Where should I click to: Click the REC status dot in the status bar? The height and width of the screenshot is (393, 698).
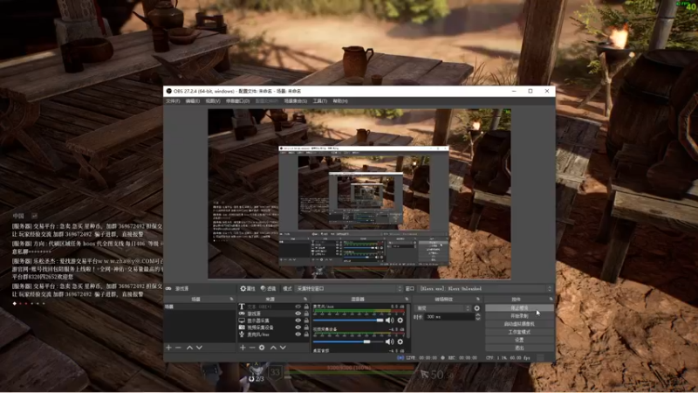tap(442, 358)
